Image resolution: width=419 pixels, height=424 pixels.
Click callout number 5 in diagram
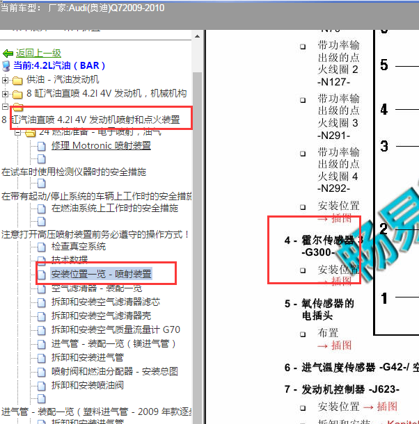pos(384,65)
